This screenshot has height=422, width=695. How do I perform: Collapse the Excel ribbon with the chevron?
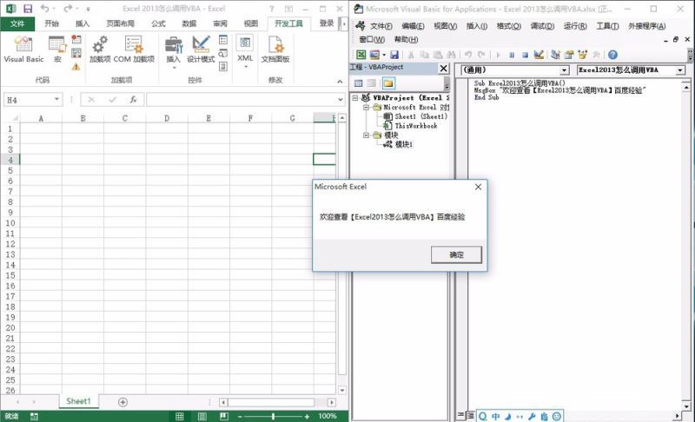click(x=340, y=82)
